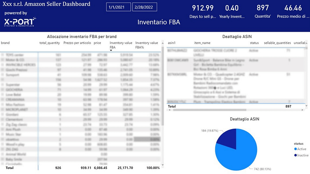The height and width of the screenshot is (174, 310).
Task: Click the 25,171.70 total inventory value
Action: 125,168
